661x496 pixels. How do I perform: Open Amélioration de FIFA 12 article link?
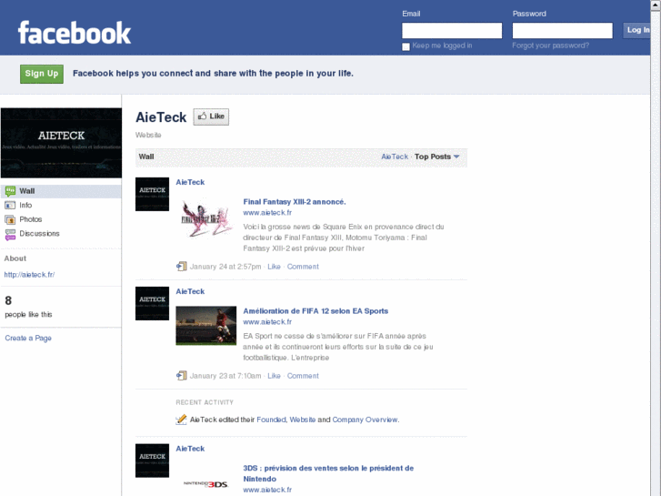click(315, 311)
